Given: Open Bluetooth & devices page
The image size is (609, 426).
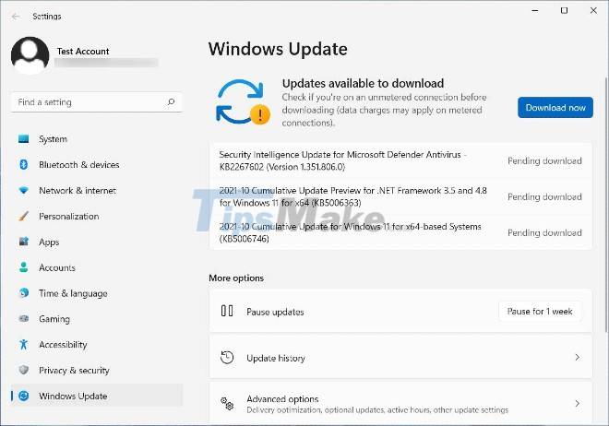Looking at the screenshot, I should pyautogui.click(x=97, y=164).
